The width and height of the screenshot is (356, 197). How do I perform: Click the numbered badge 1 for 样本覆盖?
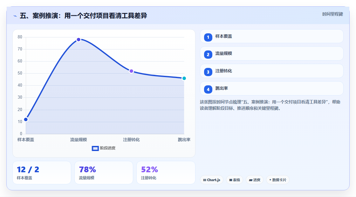(x=208, y=37)
